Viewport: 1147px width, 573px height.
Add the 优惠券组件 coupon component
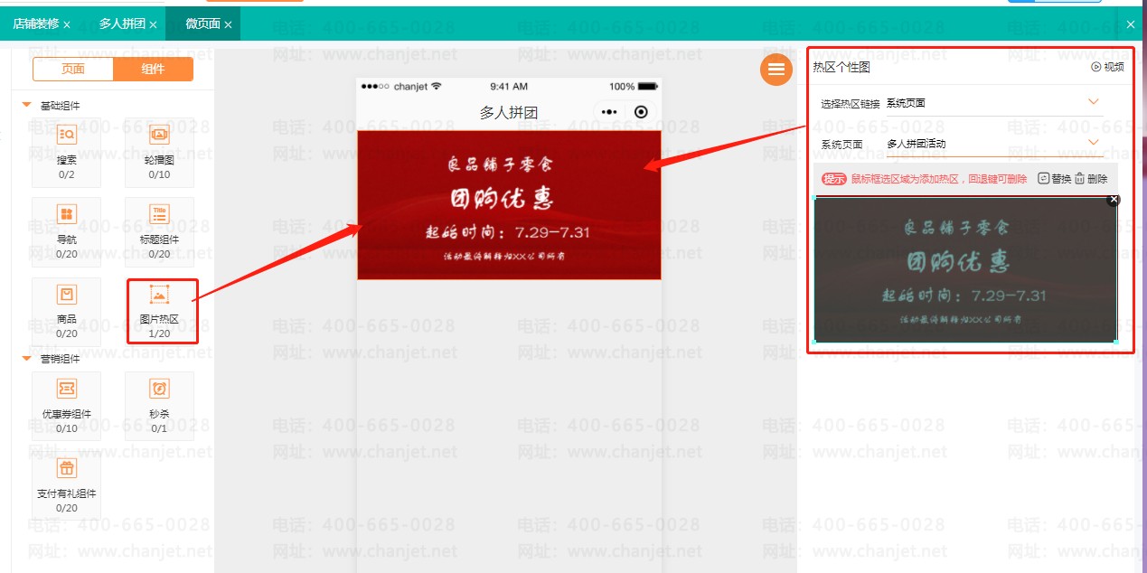coord(66,405)
